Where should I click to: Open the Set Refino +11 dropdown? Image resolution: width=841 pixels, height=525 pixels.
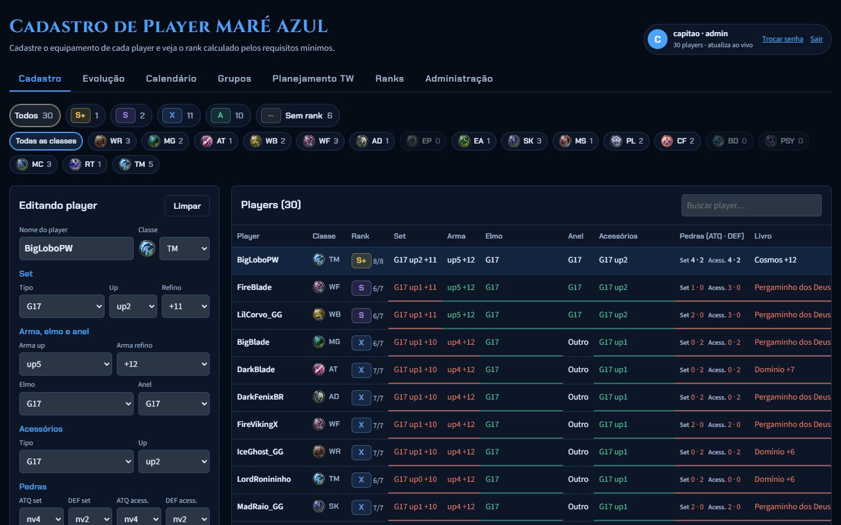pyautogui.click(x=186, y=306)
